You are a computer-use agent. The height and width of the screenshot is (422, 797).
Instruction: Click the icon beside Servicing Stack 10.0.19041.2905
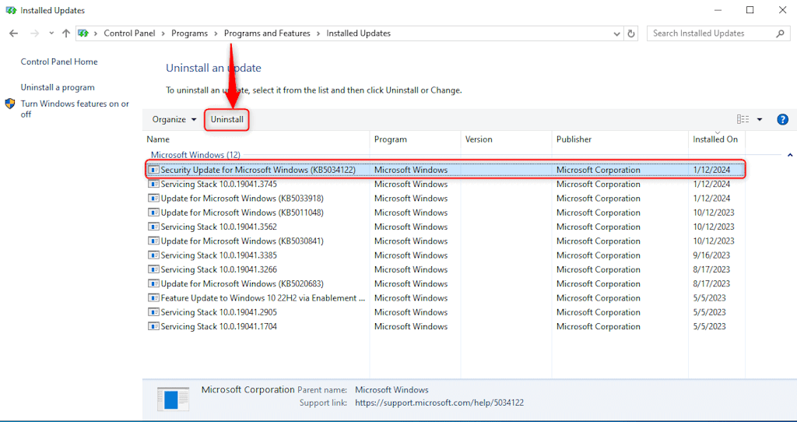[153, 312]
